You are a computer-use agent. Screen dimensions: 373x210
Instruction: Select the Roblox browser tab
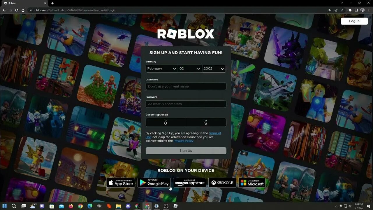coord(25,3)
